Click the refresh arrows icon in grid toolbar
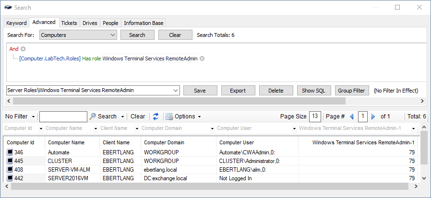The height and width of the screenshot is (198, 431). (x=156, y=116)
